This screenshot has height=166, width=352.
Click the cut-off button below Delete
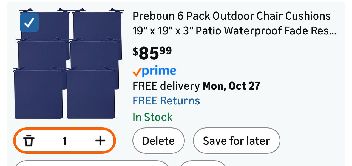pyautogui.click(x=203, y=163)
